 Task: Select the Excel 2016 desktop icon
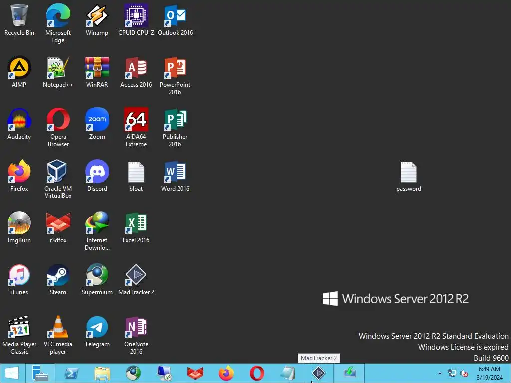pyautogui.click(x=136, y=227)
